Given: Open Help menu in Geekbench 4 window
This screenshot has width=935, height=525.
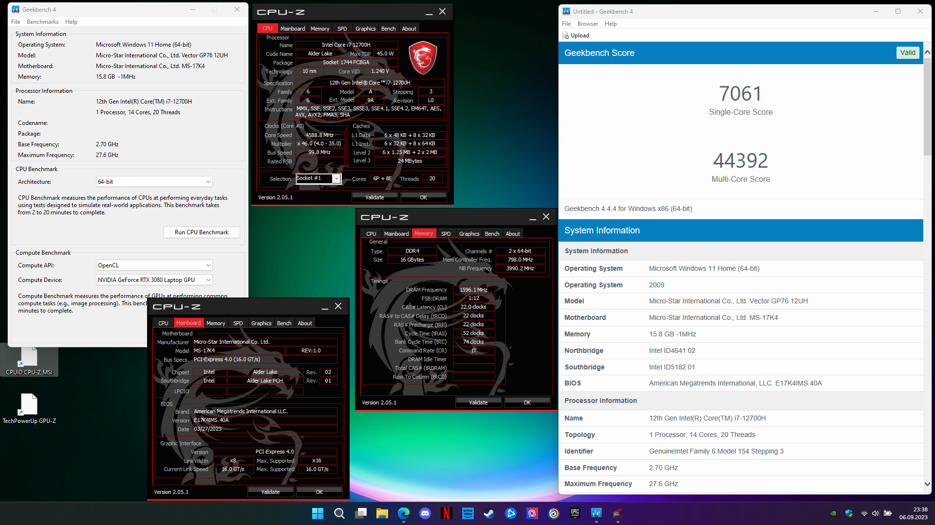Looking at the screenshot, I should pos(71,22).
